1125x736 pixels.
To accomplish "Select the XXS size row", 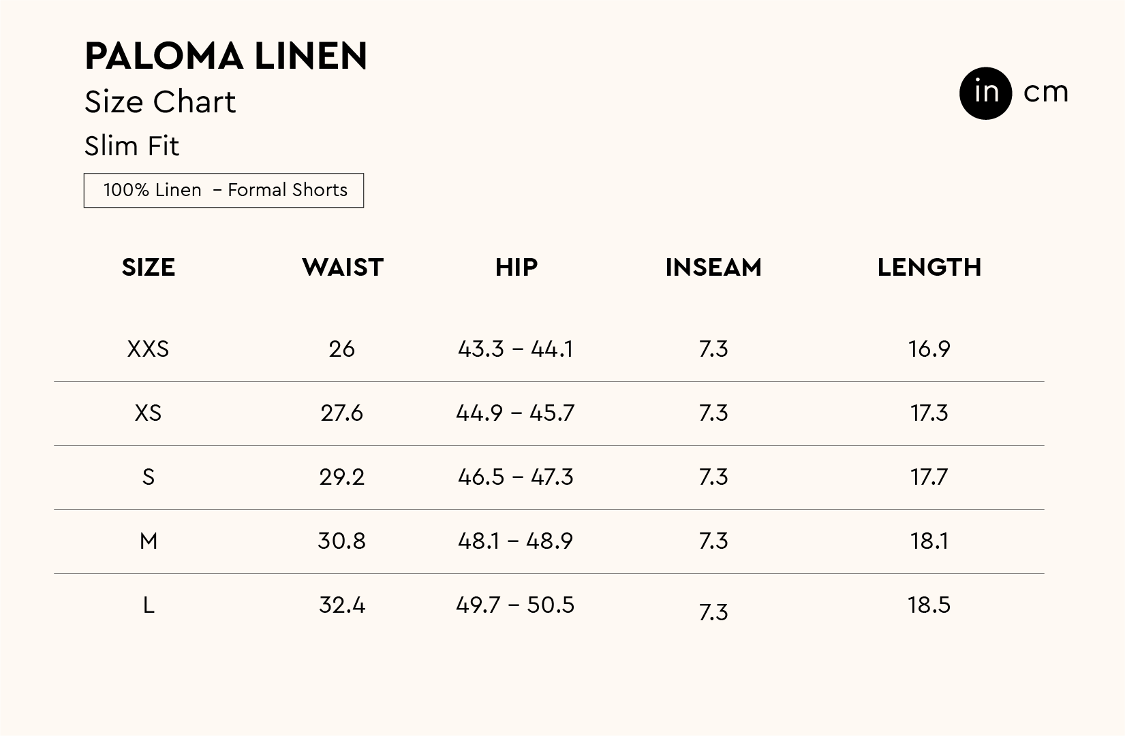I will (148, 349).
